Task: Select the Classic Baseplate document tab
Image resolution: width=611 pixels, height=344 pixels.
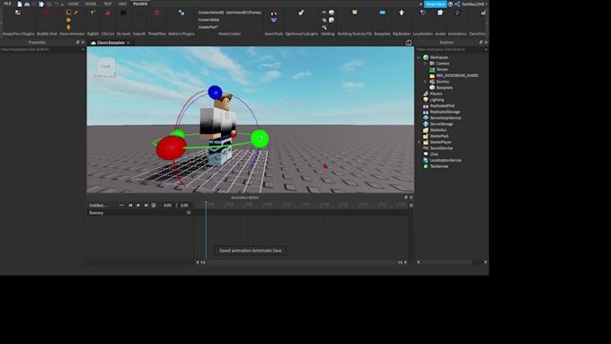Action: tap(111, 43)
